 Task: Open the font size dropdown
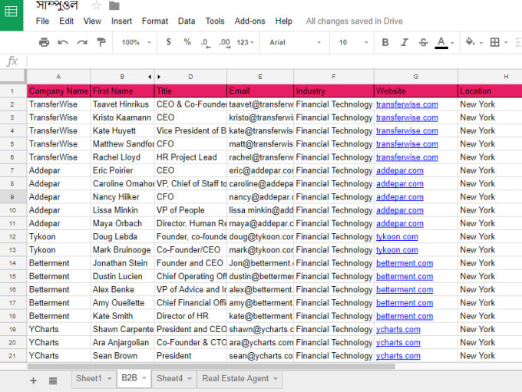coord(354,42)
